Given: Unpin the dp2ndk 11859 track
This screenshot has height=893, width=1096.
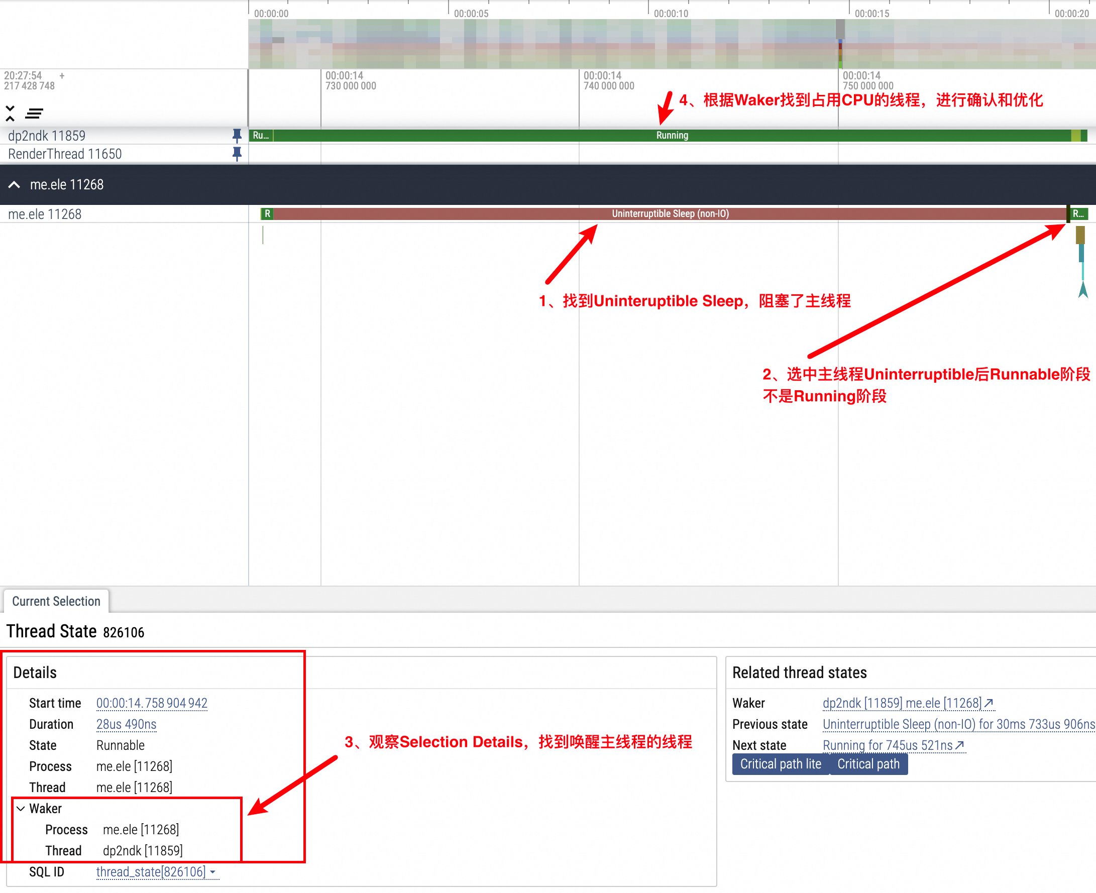Looking at the screenshot, I should tap(237, 136).
